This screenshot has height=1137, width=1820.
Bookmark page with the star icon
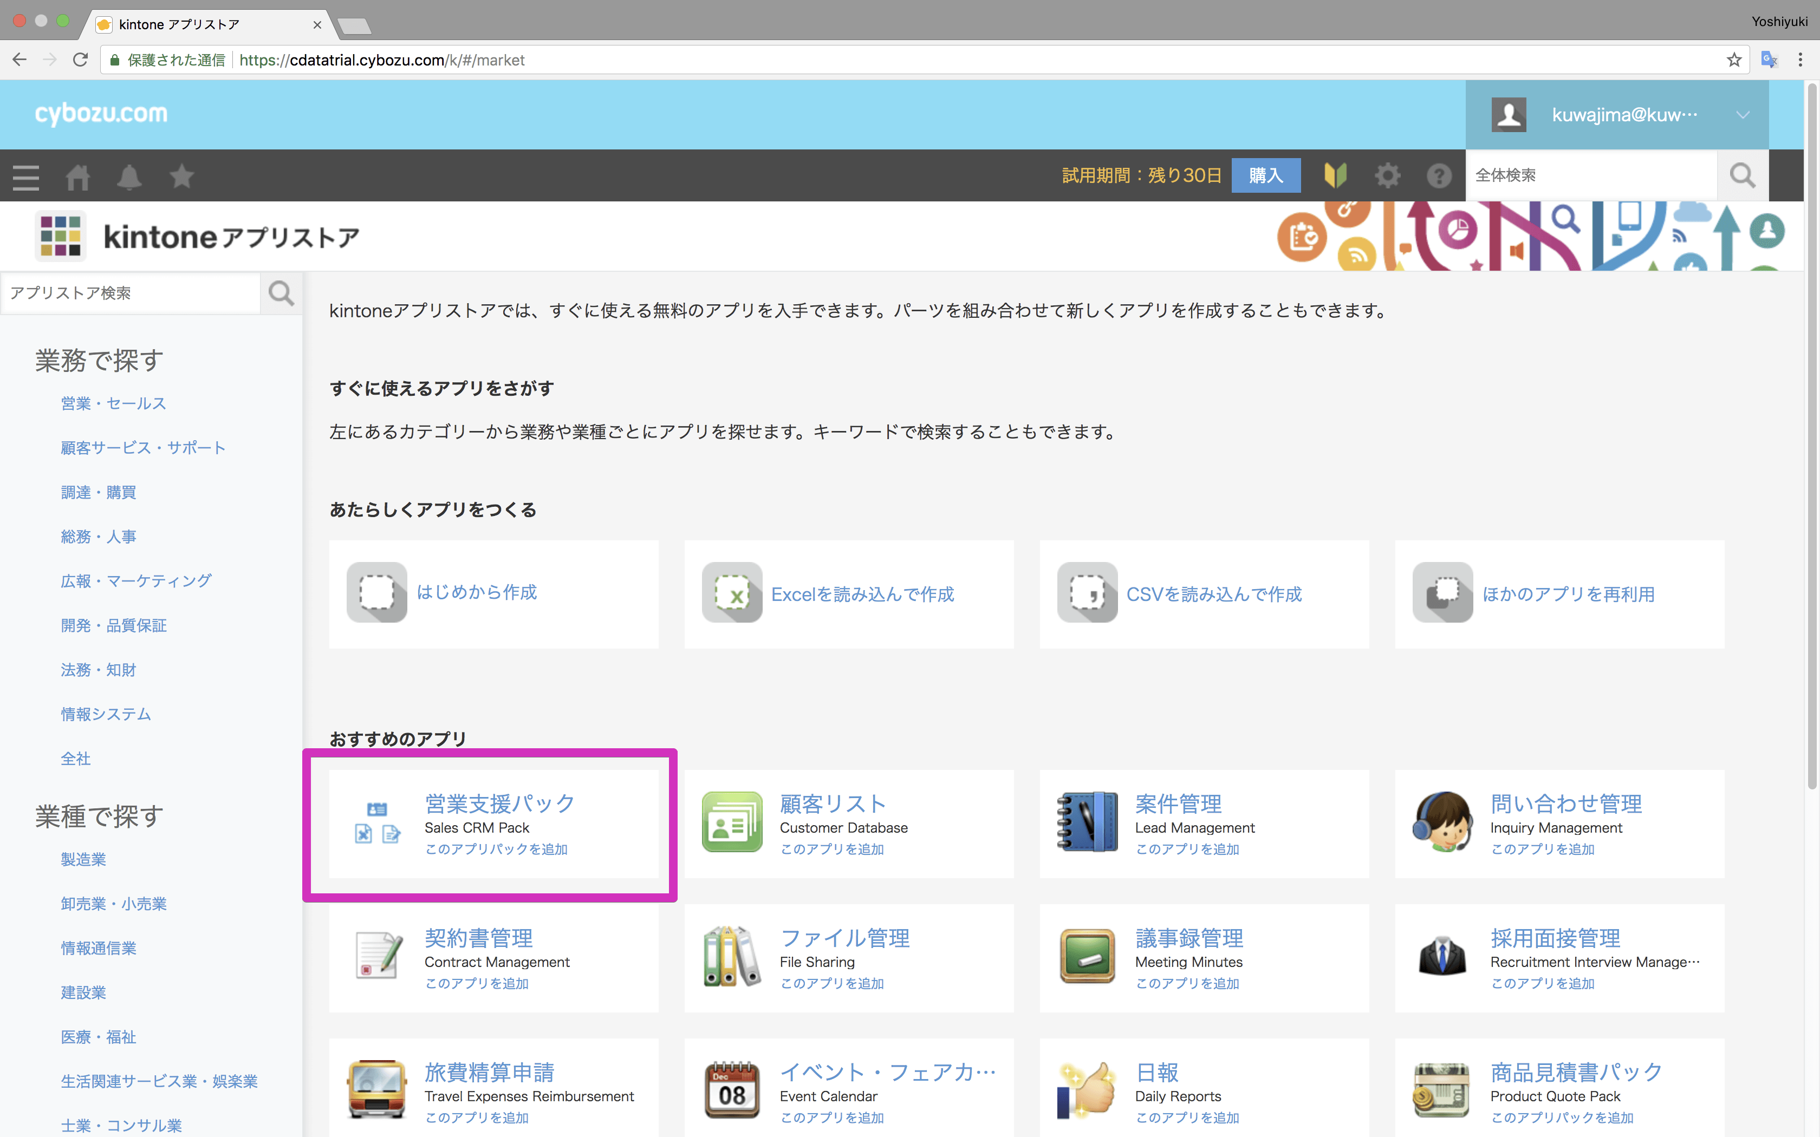coord(1733,60)
